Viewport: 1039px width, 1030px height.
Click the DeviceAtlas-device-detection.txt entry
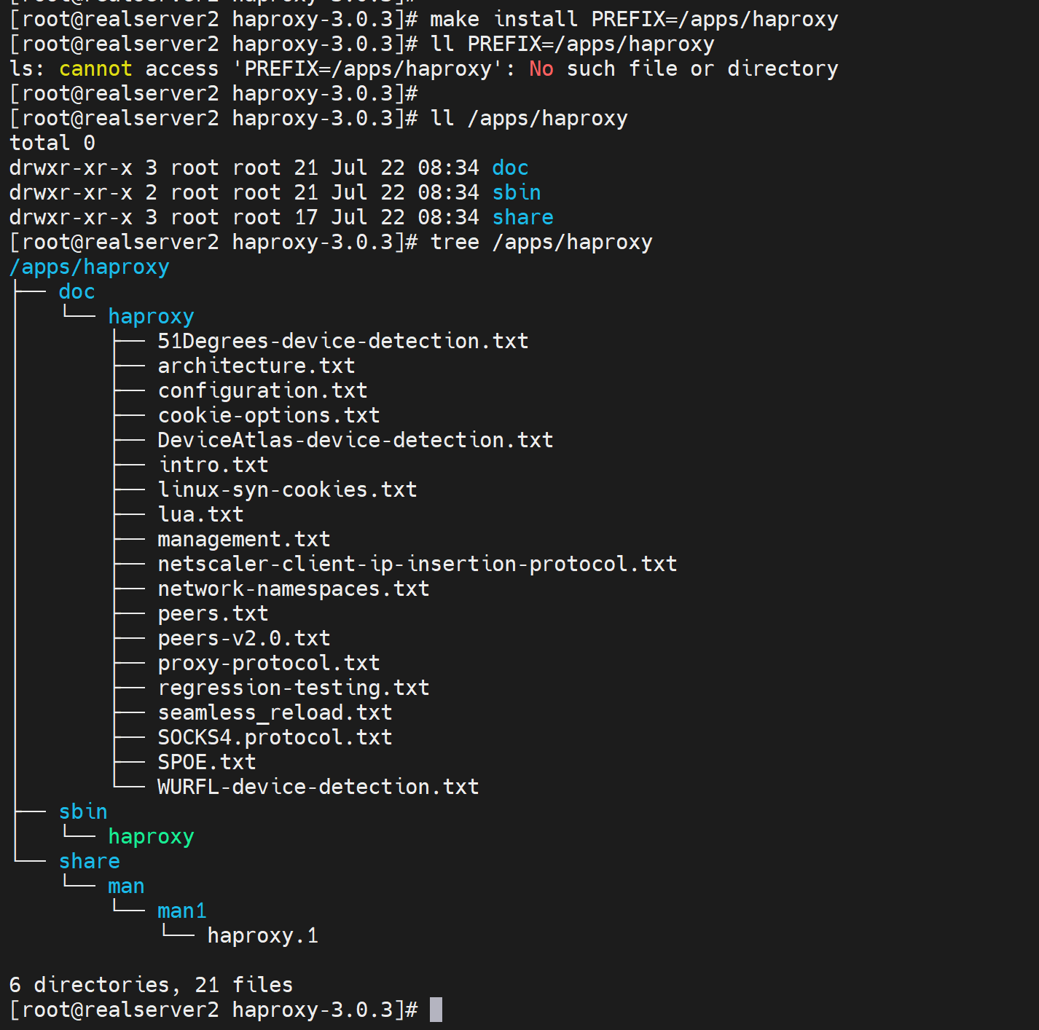click(355, 440)
